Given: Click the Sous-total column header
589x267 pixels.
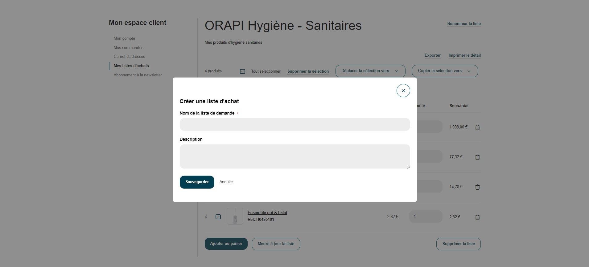Looking at the screenshot, I should pos(459,106).
